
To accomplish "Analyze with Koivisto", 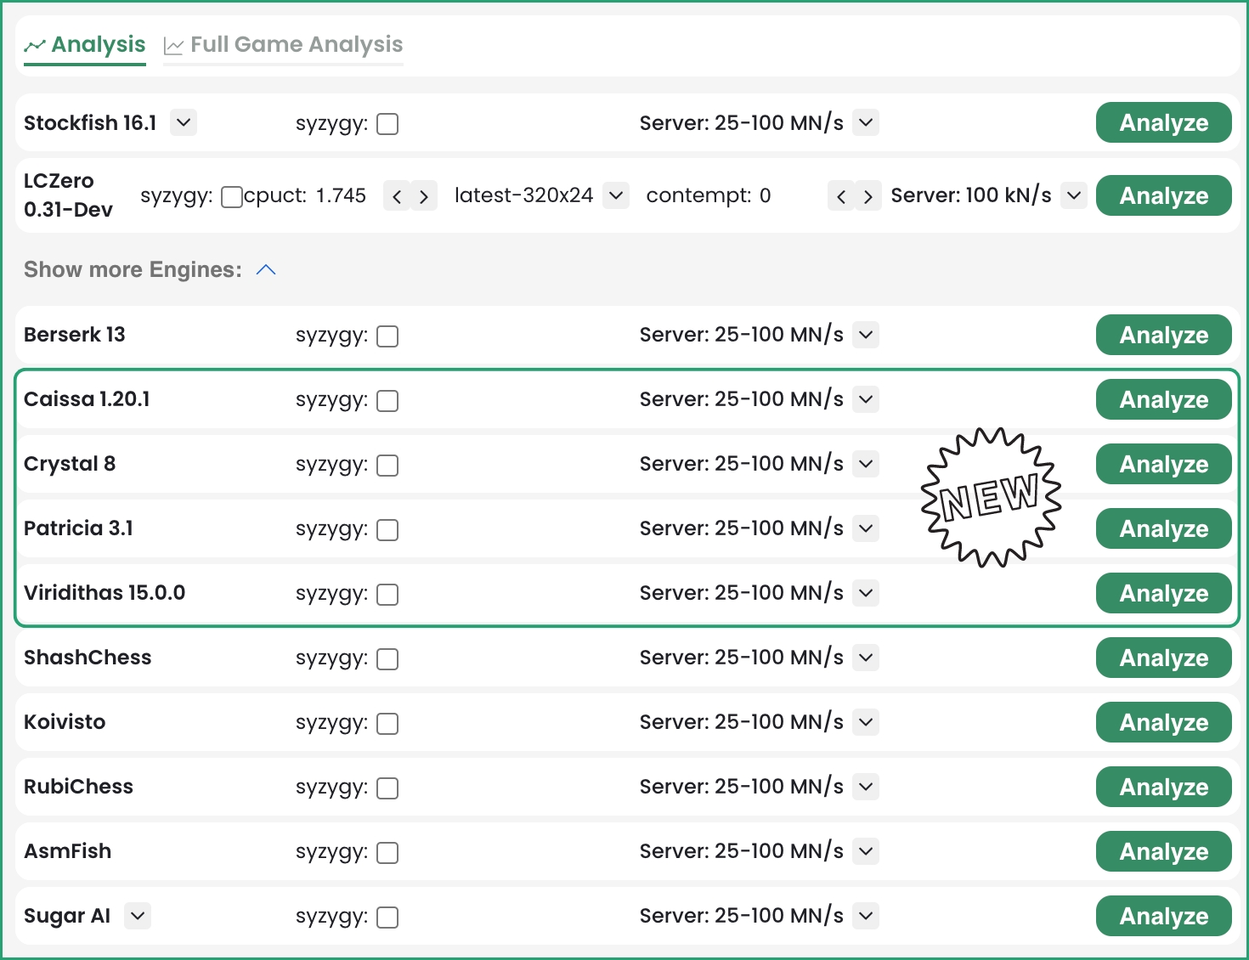I will (1163, 722).
